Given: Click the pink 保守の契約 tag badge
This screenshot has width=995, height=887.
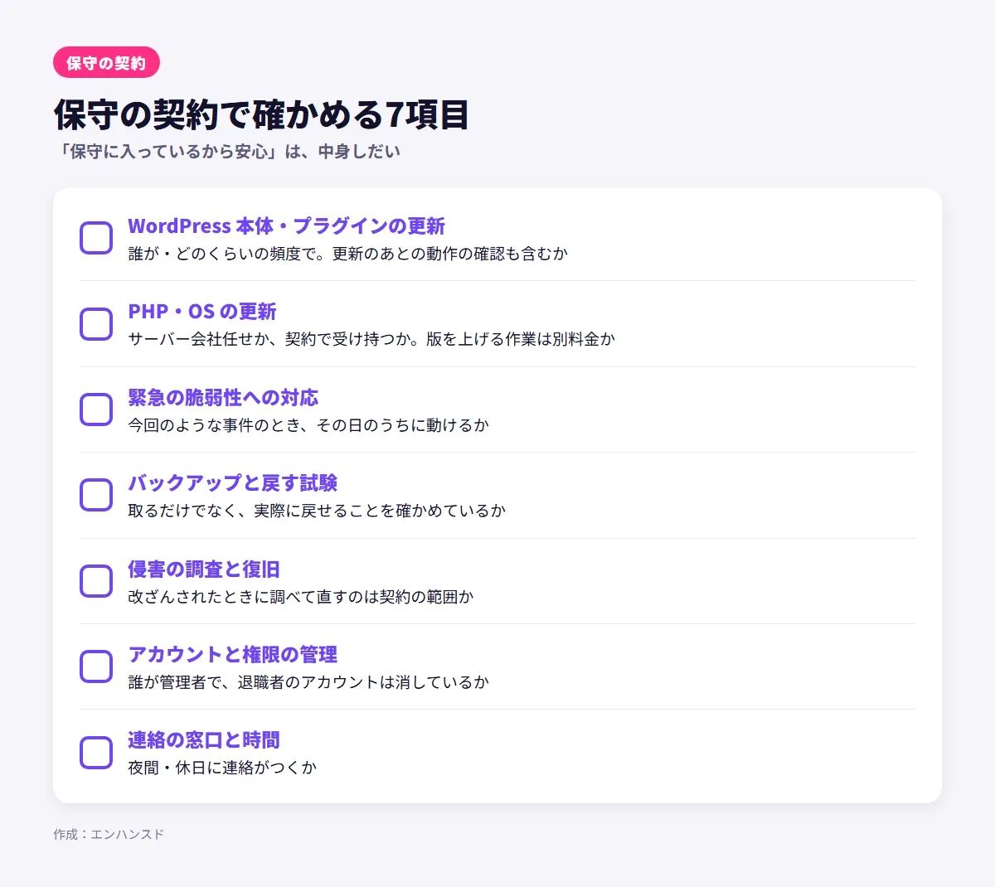Looking at the screenshot, I should (x=106, y=63).
